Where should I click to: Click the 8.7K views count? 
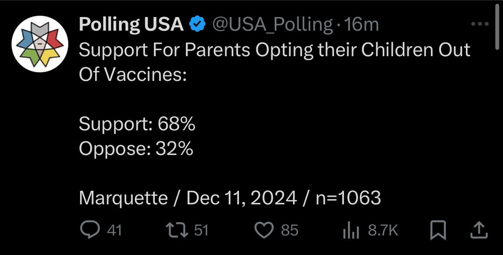point(383,230)
